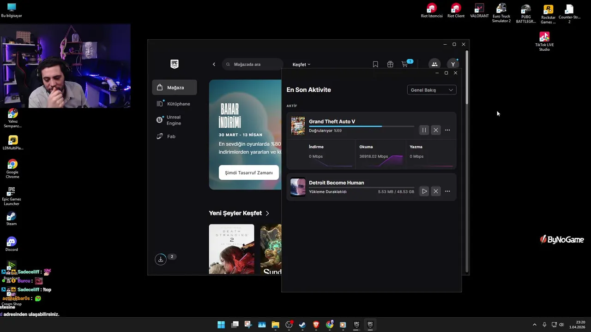Open the PUBG BATTLEGROUNDS desktop shortcut

pos(526,13)
